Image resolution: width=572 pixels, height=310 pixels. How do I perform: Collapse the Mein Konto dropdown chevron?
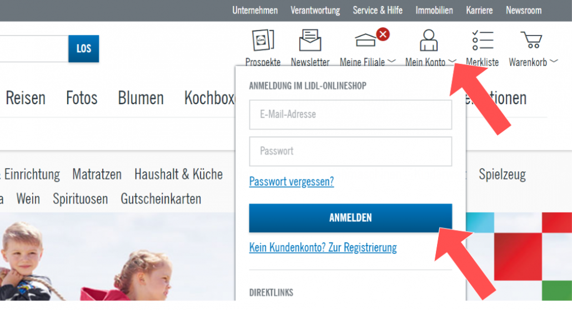pos(452,61)
